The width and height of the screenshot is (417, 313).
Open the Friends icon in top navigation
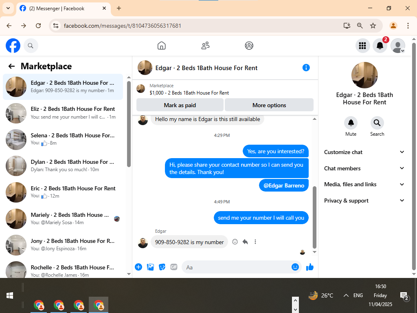(x=205, y=46)
